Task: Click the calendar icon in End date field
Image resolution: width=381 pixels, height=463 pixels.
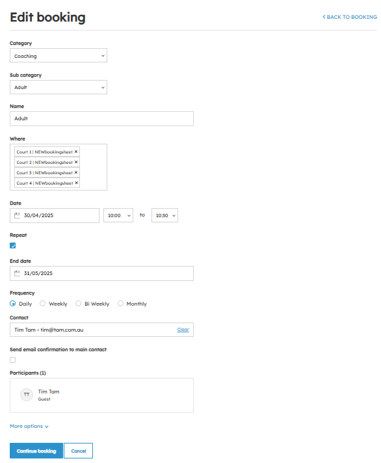Action: click(18, 273)
